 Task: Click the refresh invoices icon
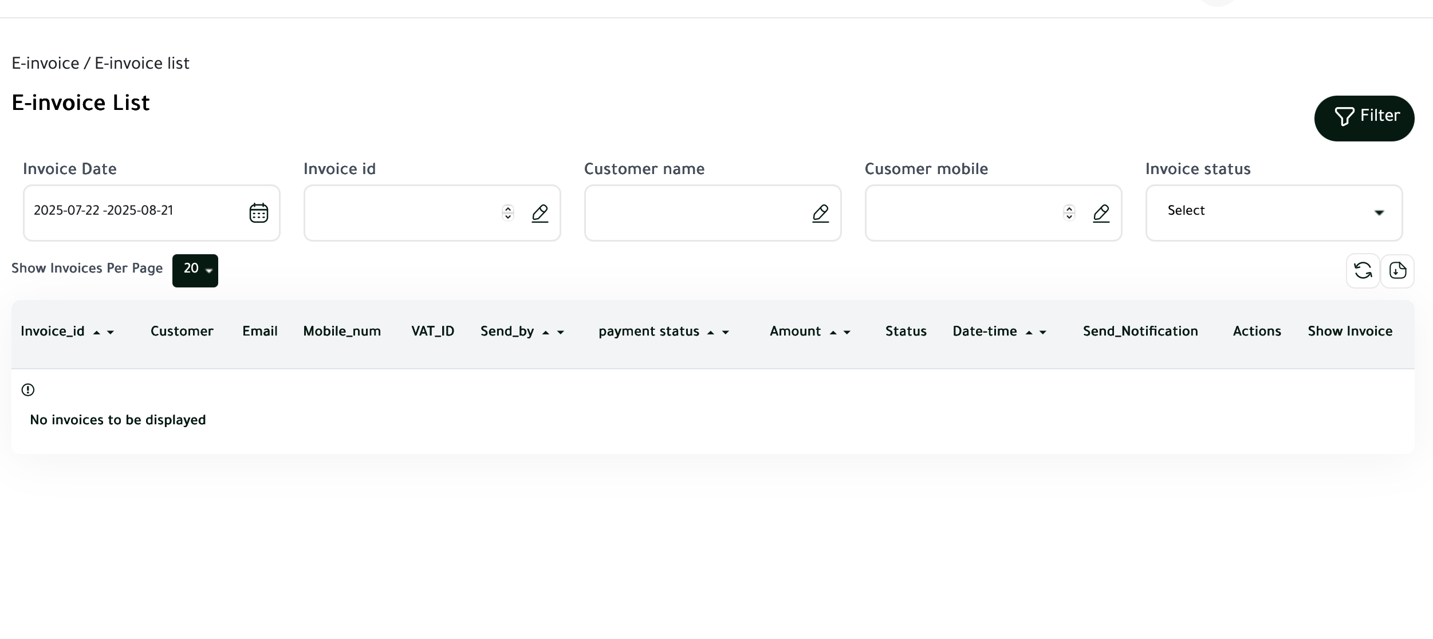pyautogui.click(x=1363, y=271)
